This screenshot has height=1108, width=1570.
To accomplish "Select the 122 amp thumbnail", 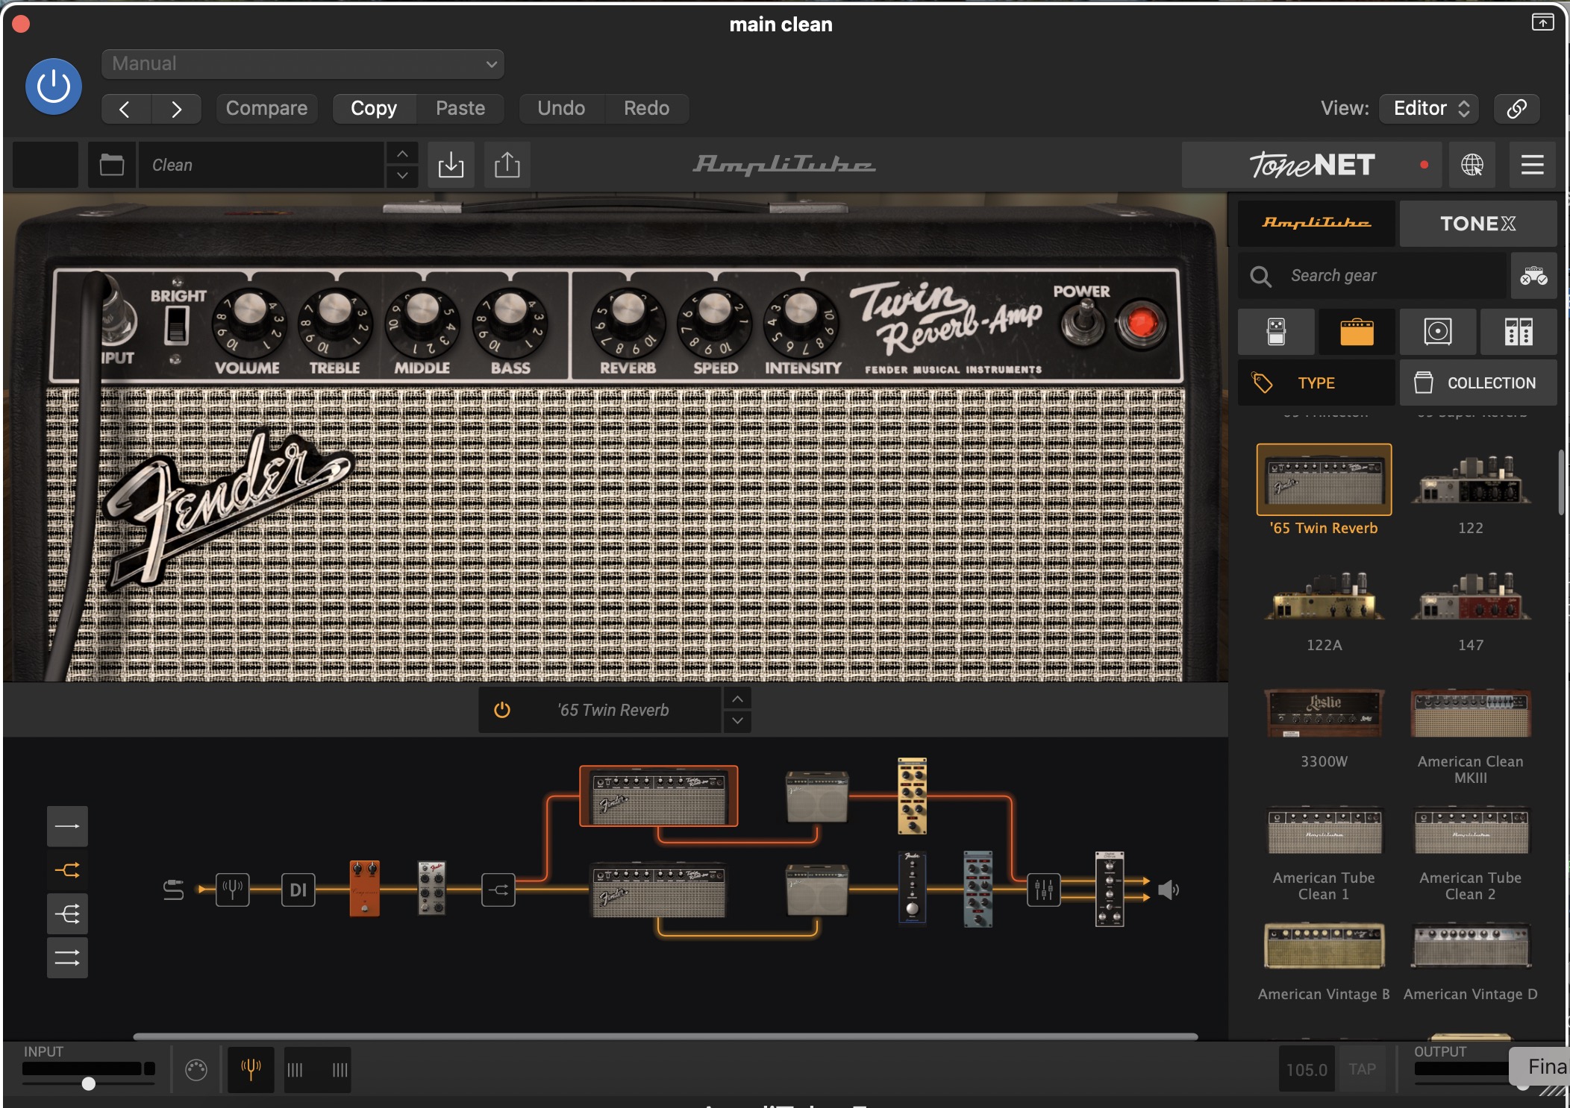I will [x=1470, y=482].
